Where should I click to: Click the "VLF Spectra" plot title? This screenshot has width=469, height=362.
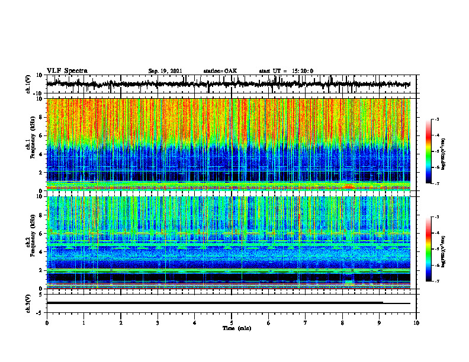[x=67, y=71]
